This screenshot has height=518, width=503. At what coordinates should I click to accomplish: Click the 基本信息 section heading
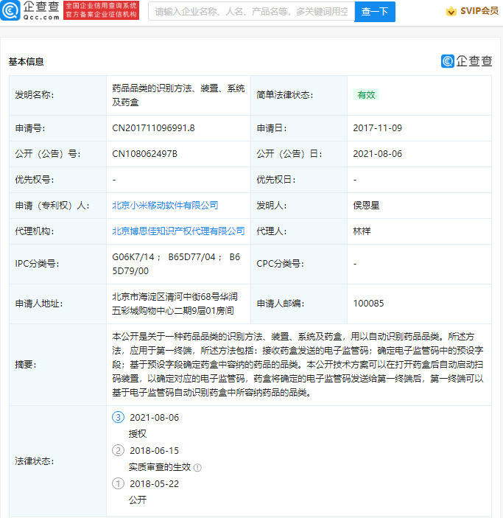point(27,62)
